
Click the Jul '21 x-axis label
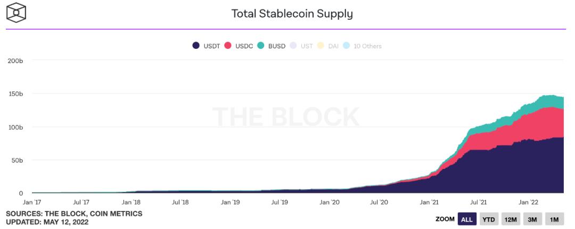(479, 202)
